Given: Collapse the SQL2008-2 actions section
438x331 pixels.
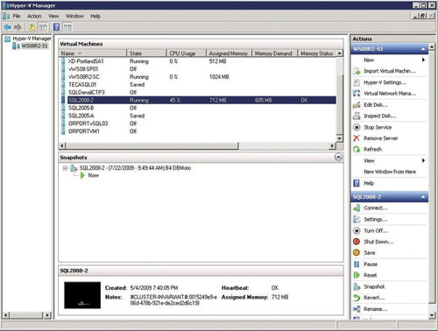Looking at the screenshot, I should [423, 197].
